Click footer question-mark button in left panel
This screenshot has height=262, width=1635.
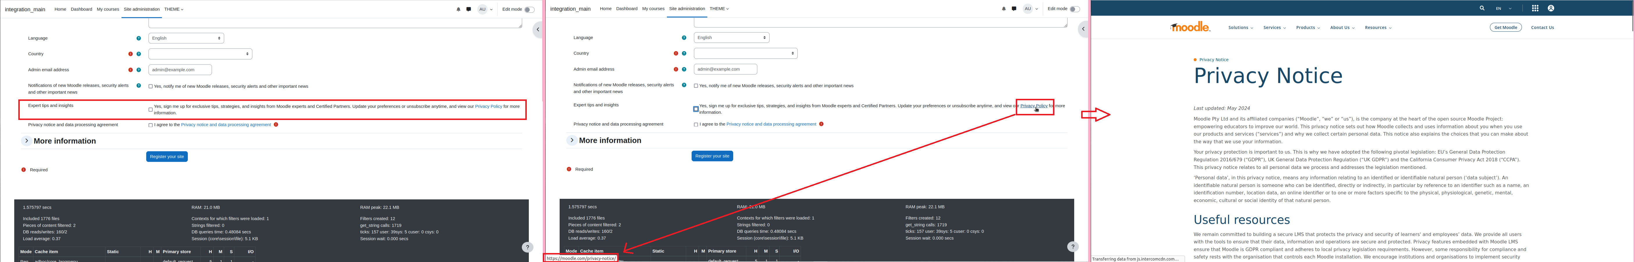coord(527,248)
